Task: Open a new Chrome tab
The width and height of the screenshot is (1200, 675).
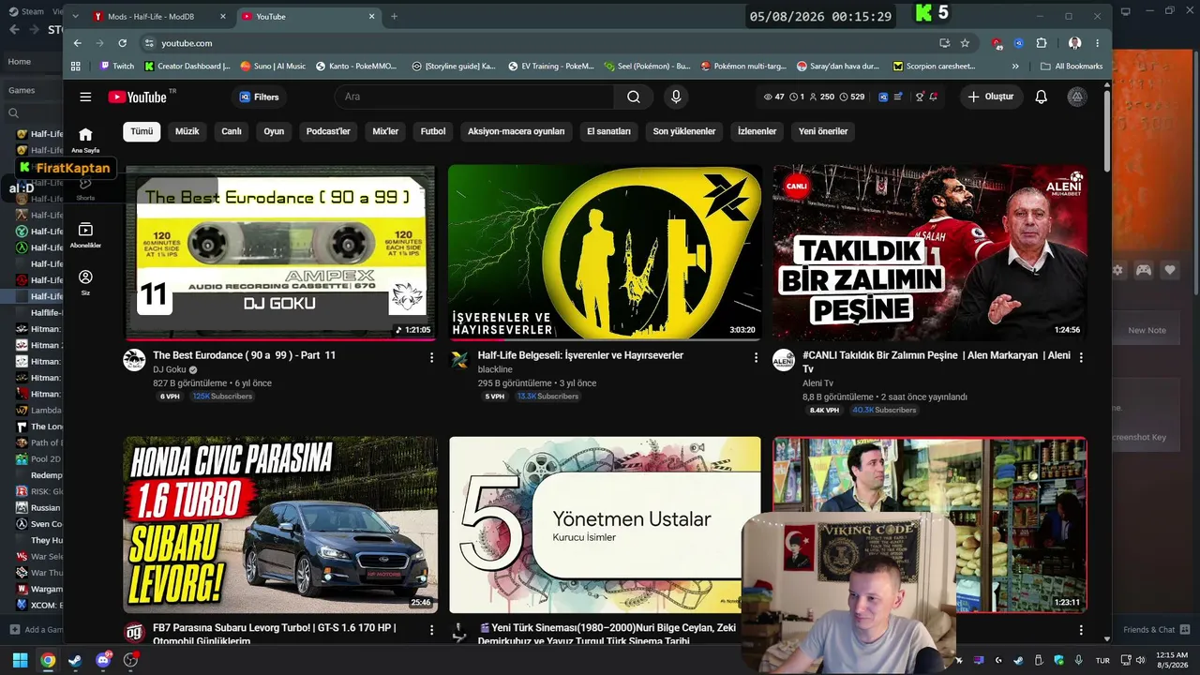Action: coord(395,17)
